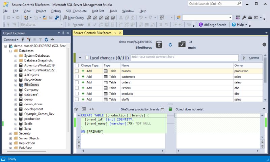The image size is (270, 162).
Task: Refresh the Object Explorer tree
Action: pos(46,39)
